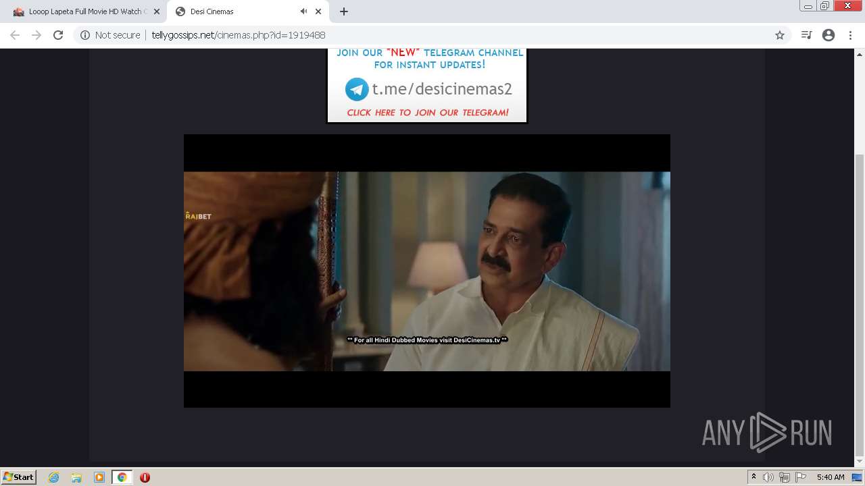865x486 pixels.
Task: Select the Chrome taskbar button
Action: [122, 477]
